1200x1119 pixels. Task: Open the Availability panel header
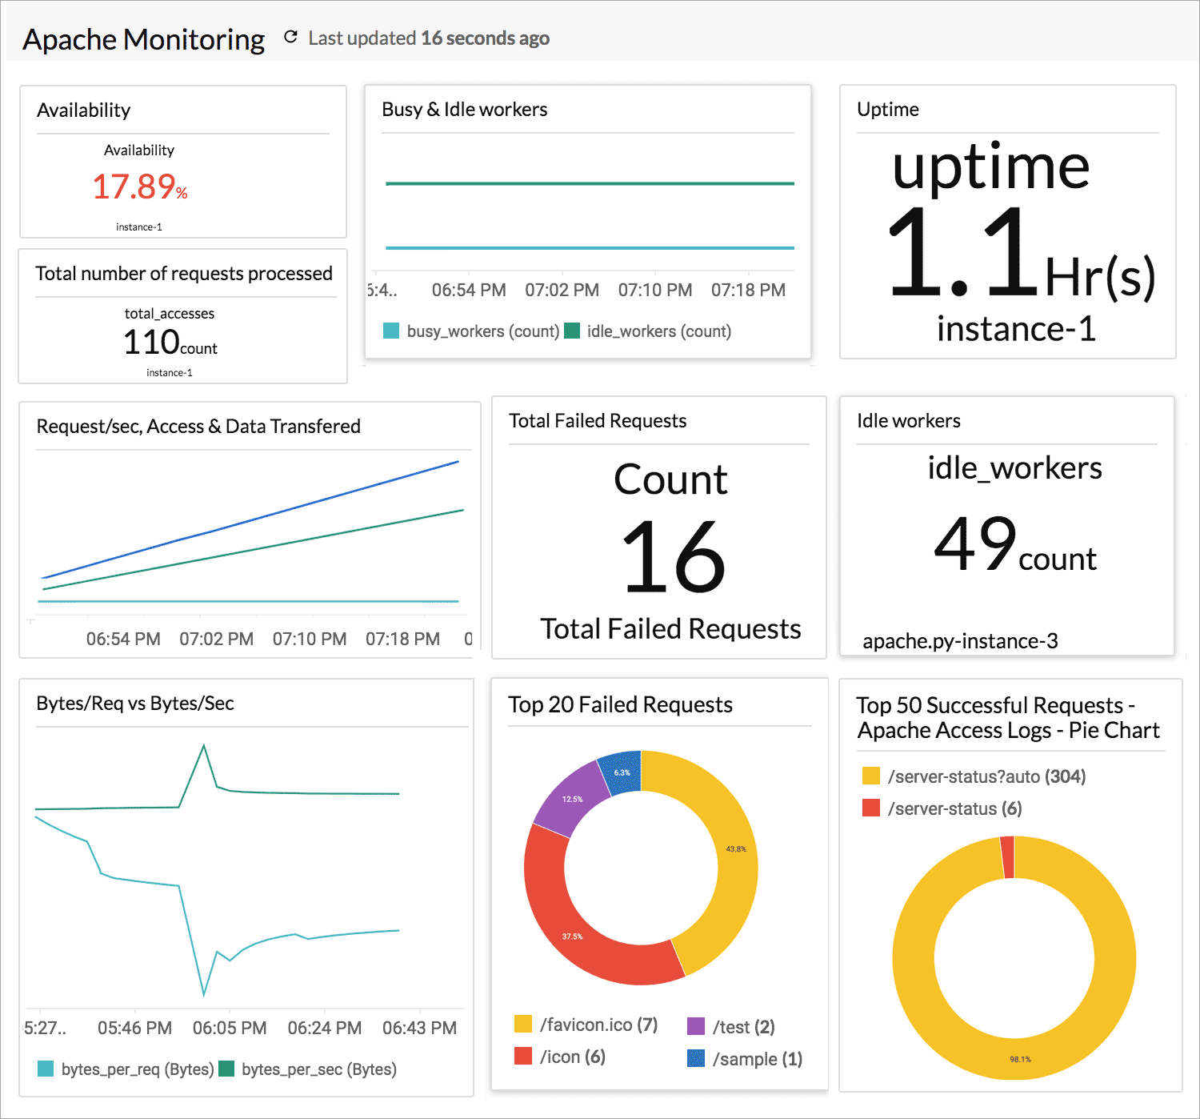click(x=83, y=110)
